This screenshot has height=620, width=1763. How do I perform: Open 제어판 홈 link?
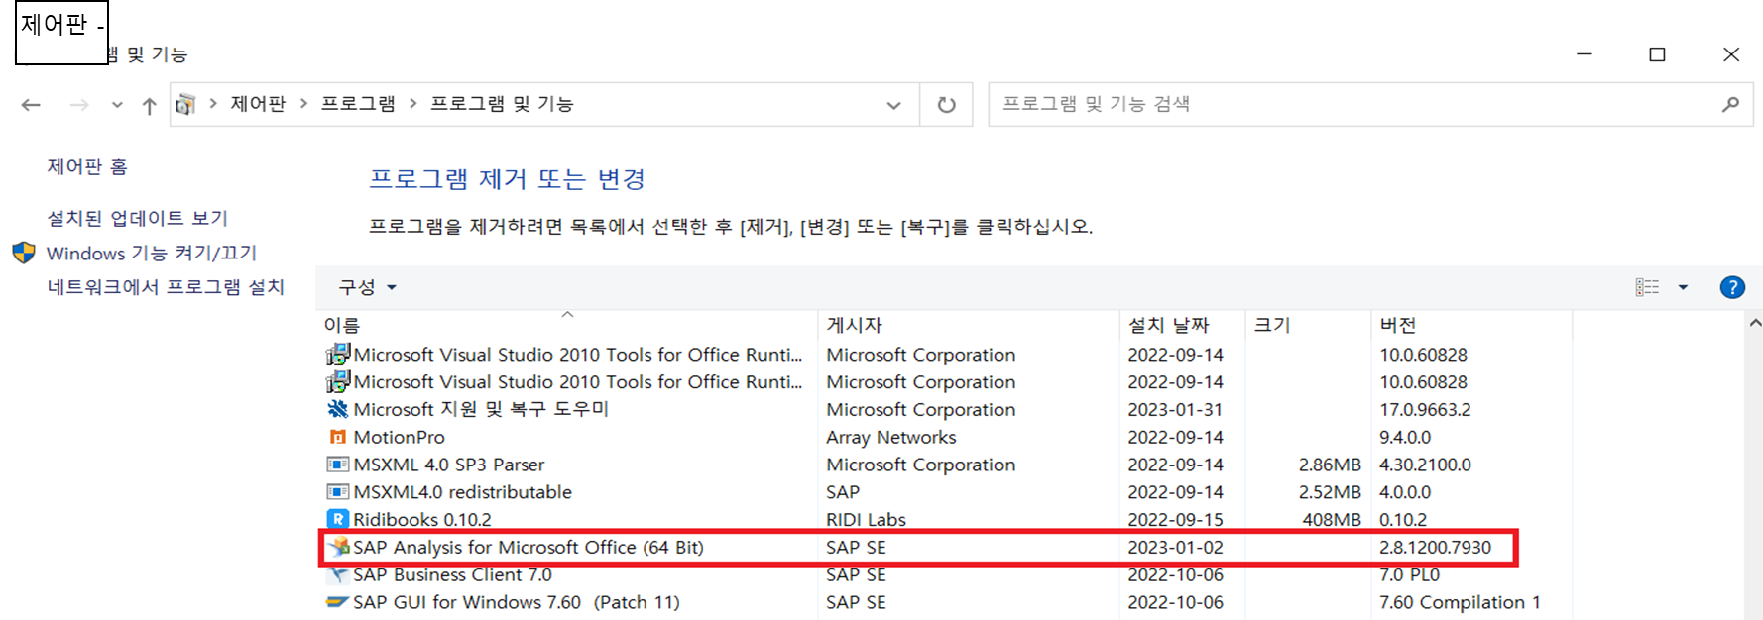pyautogui.click(x=87, y=166)
